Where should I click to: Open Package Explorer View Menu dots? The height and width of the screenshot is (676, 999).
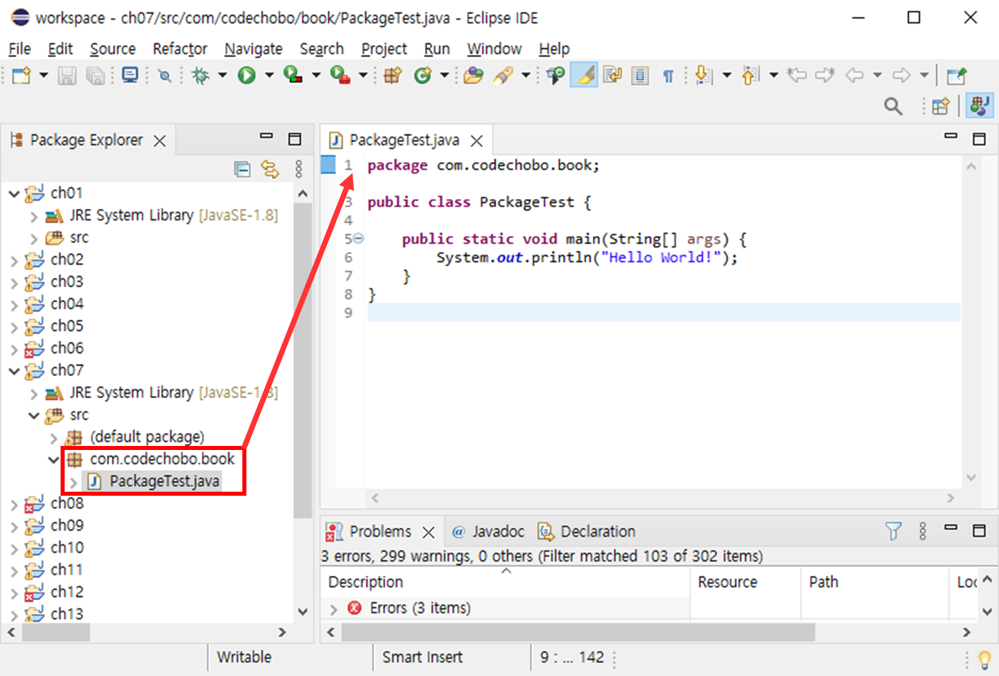299,170
